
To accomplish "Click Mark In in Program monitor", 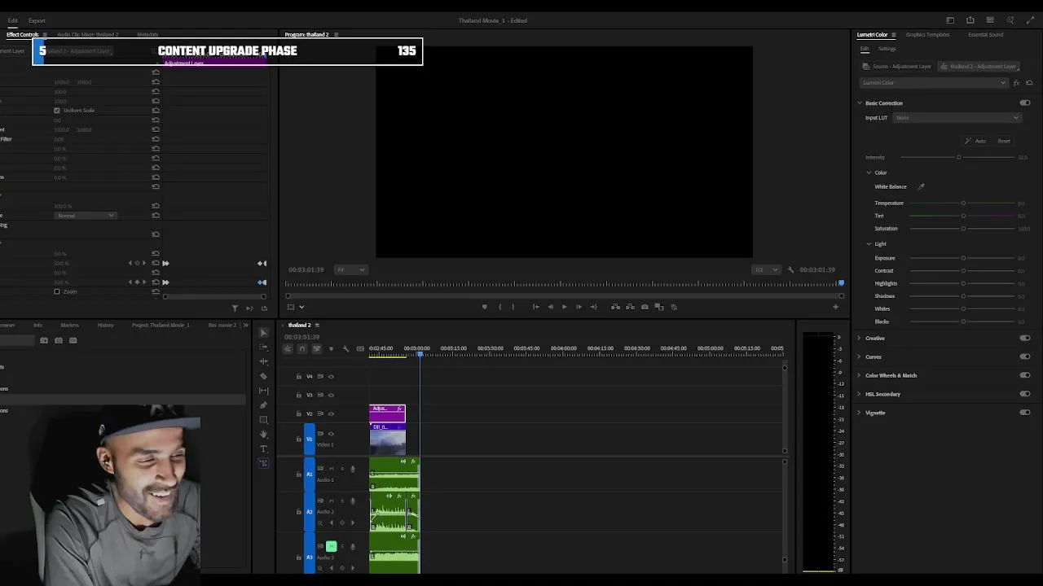I will point(499,307).
